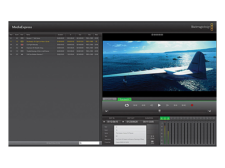
Task: Click the timecode clock icon above the viewer
Action: pyautogui.click(x=152, y=35)
